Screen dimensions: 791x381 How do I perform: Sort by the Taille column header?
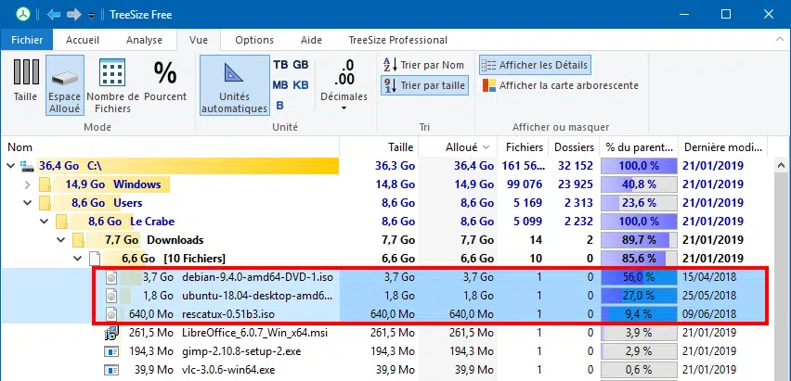coord(379,147)
